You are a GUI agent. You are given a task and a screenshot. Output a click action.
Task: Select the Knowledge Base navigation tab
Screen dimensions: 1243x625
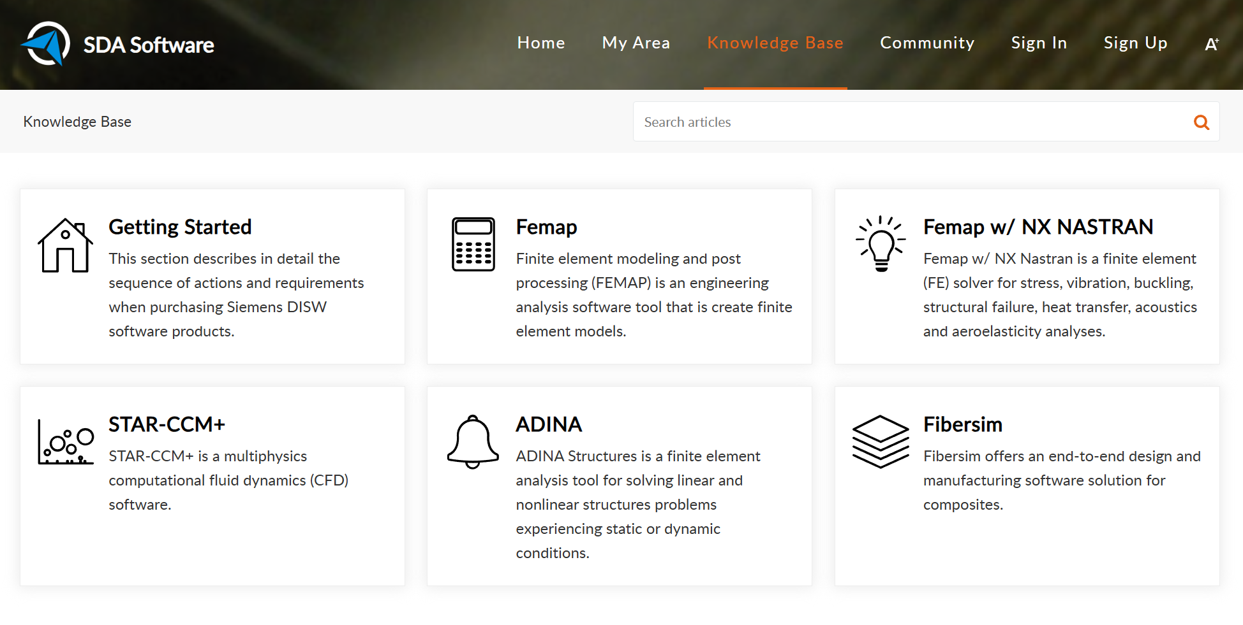tap(775, 43)
